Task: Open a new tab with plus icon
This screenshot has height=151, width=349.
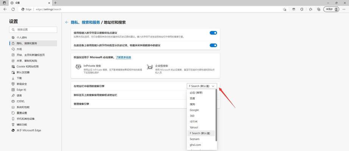Action: pyautogui.click(x=55, y=3)
